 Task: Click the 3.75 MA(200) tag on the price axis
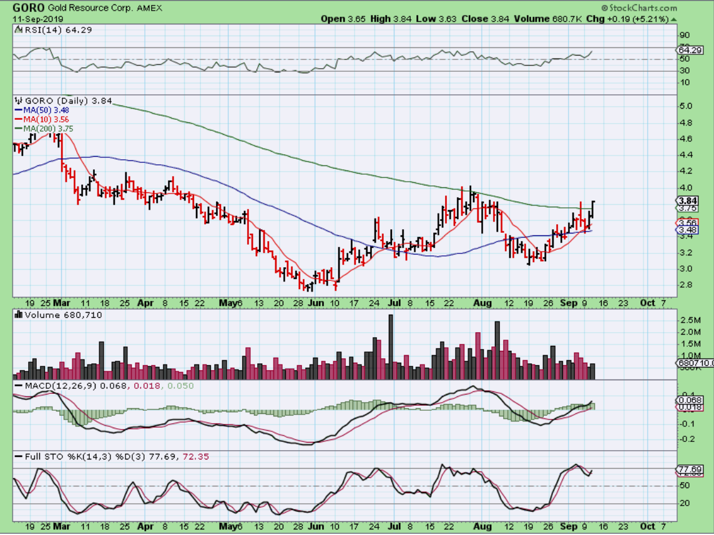click(687, 208)
